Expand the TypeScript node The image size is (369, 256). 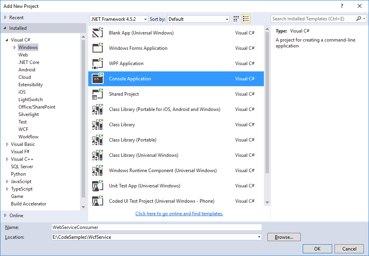pyautogui.click(x=7, y=189)
